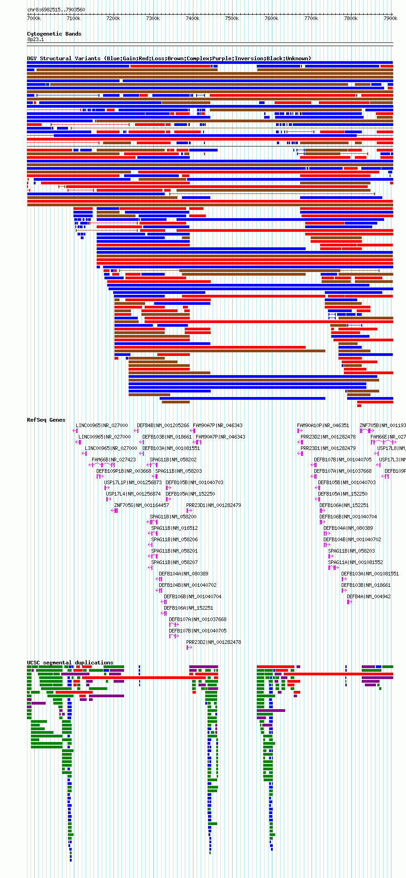Open the RefSeq Genes track title
Image resolution: width=406 pixels, height=878 pixels.
tap(46, 420)
